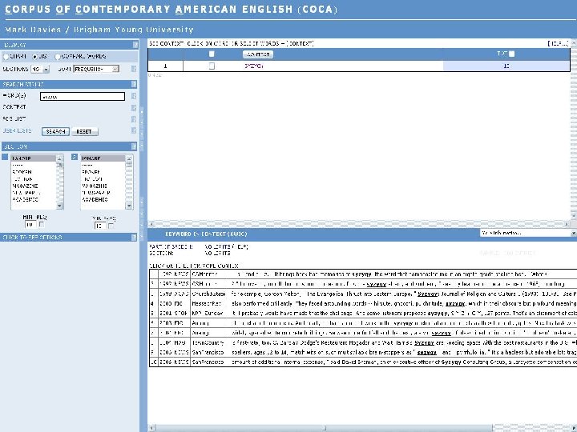This screenshot has width=577, height=432.
Task: Tick the TOT checkbox in results header
Action: click(x=512, y=54)
